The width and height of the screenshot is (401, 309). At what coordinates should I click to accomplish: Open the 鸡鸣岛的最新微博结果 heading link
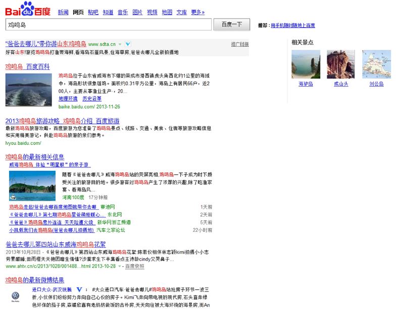coord(35,280)
